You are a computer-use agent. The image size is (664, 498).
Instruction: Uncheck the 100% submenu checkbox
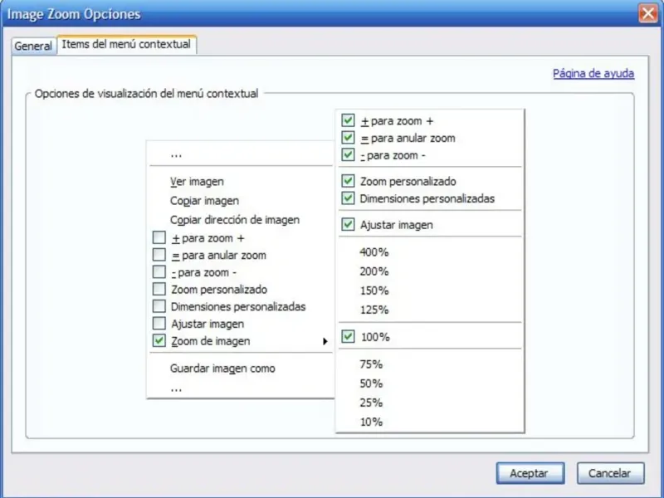(x=349, y=337)
